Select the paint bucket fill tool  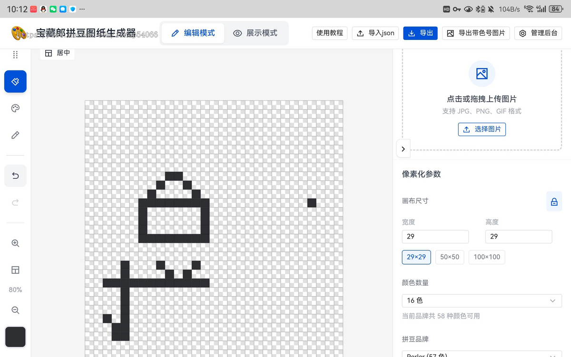pos(15,81)
